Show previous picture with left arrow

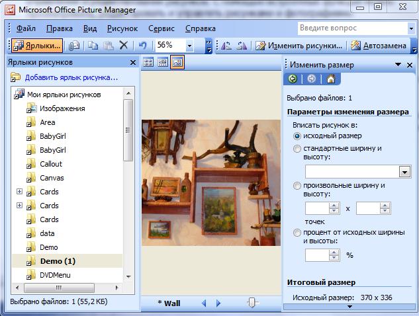[204, 303]
